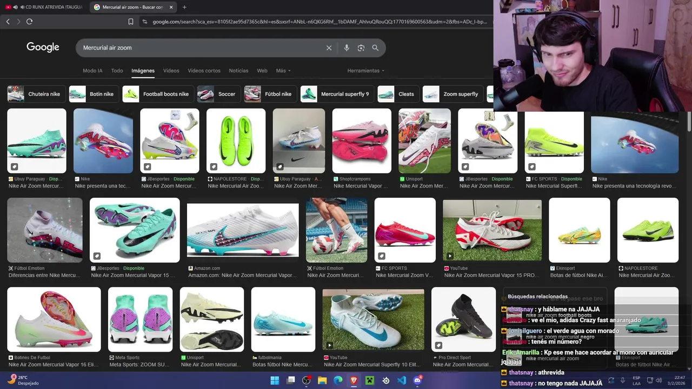Expand the Más dropdown menu

pyautogui.click(x=283, y=71)
